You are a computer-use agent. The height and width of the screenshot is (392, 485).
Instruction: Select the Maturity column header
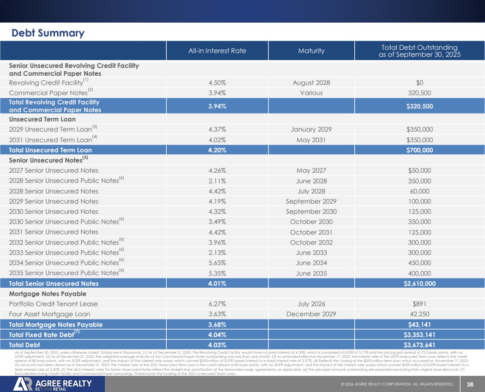311,51
